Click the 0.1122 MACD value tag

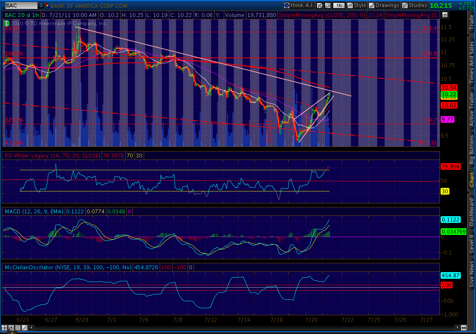pyautogui.click(x=450, y=220)
